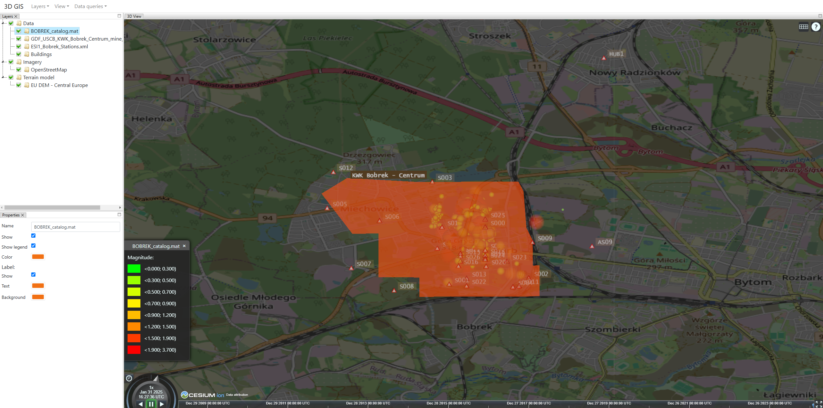Uncheck the Buildings layer checkbox
The height and width of the screenshot is (408, 823).
19,54
